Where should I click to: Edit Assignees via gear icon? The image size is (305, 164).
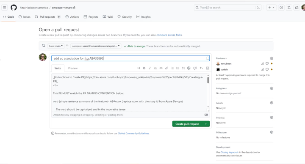point(272,88)
